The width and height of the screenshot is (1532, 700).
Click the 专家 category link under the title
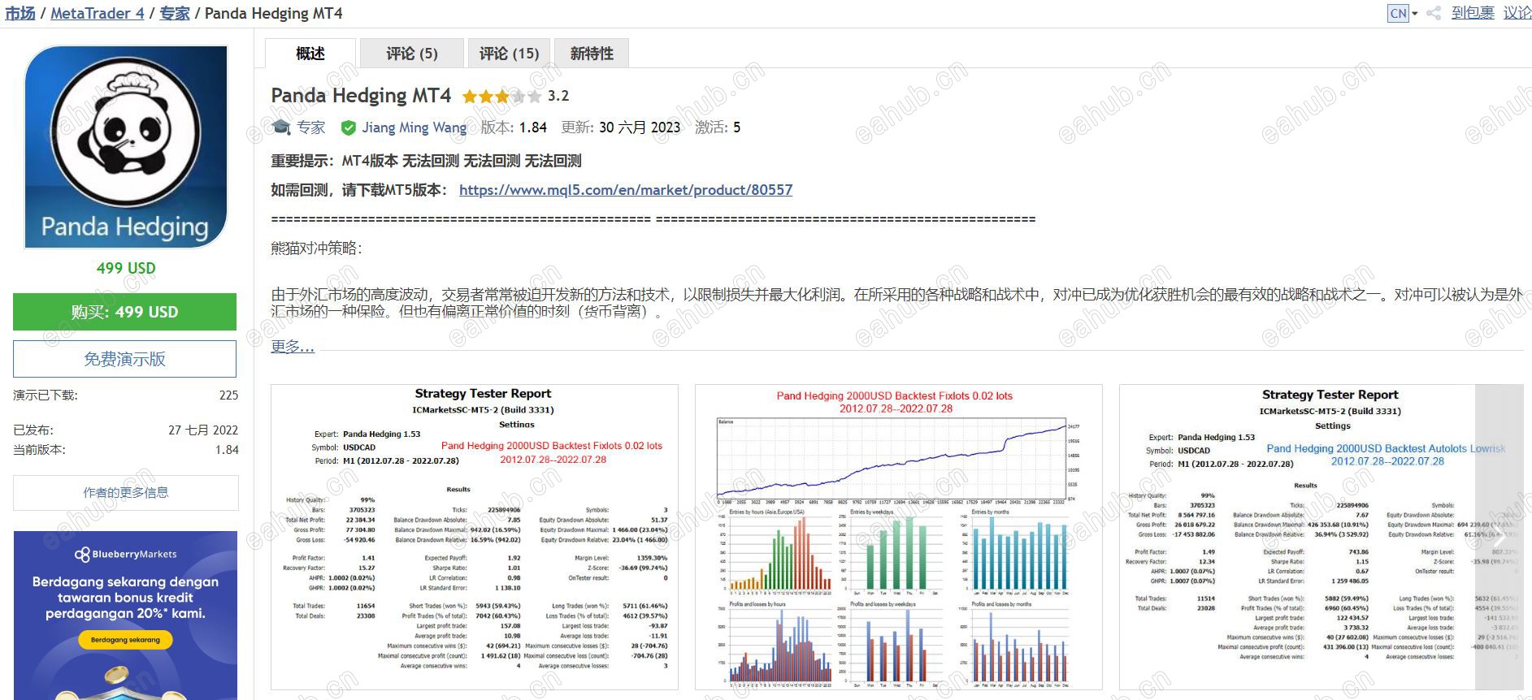(310, 127)
